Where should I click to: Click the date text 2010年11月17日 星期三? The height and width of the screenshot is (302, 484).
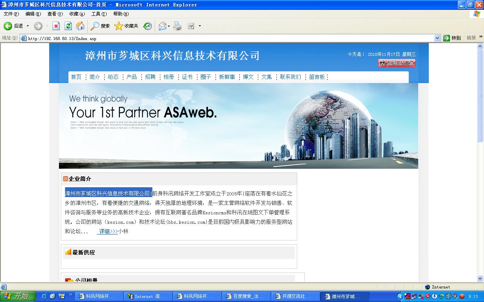392,54
